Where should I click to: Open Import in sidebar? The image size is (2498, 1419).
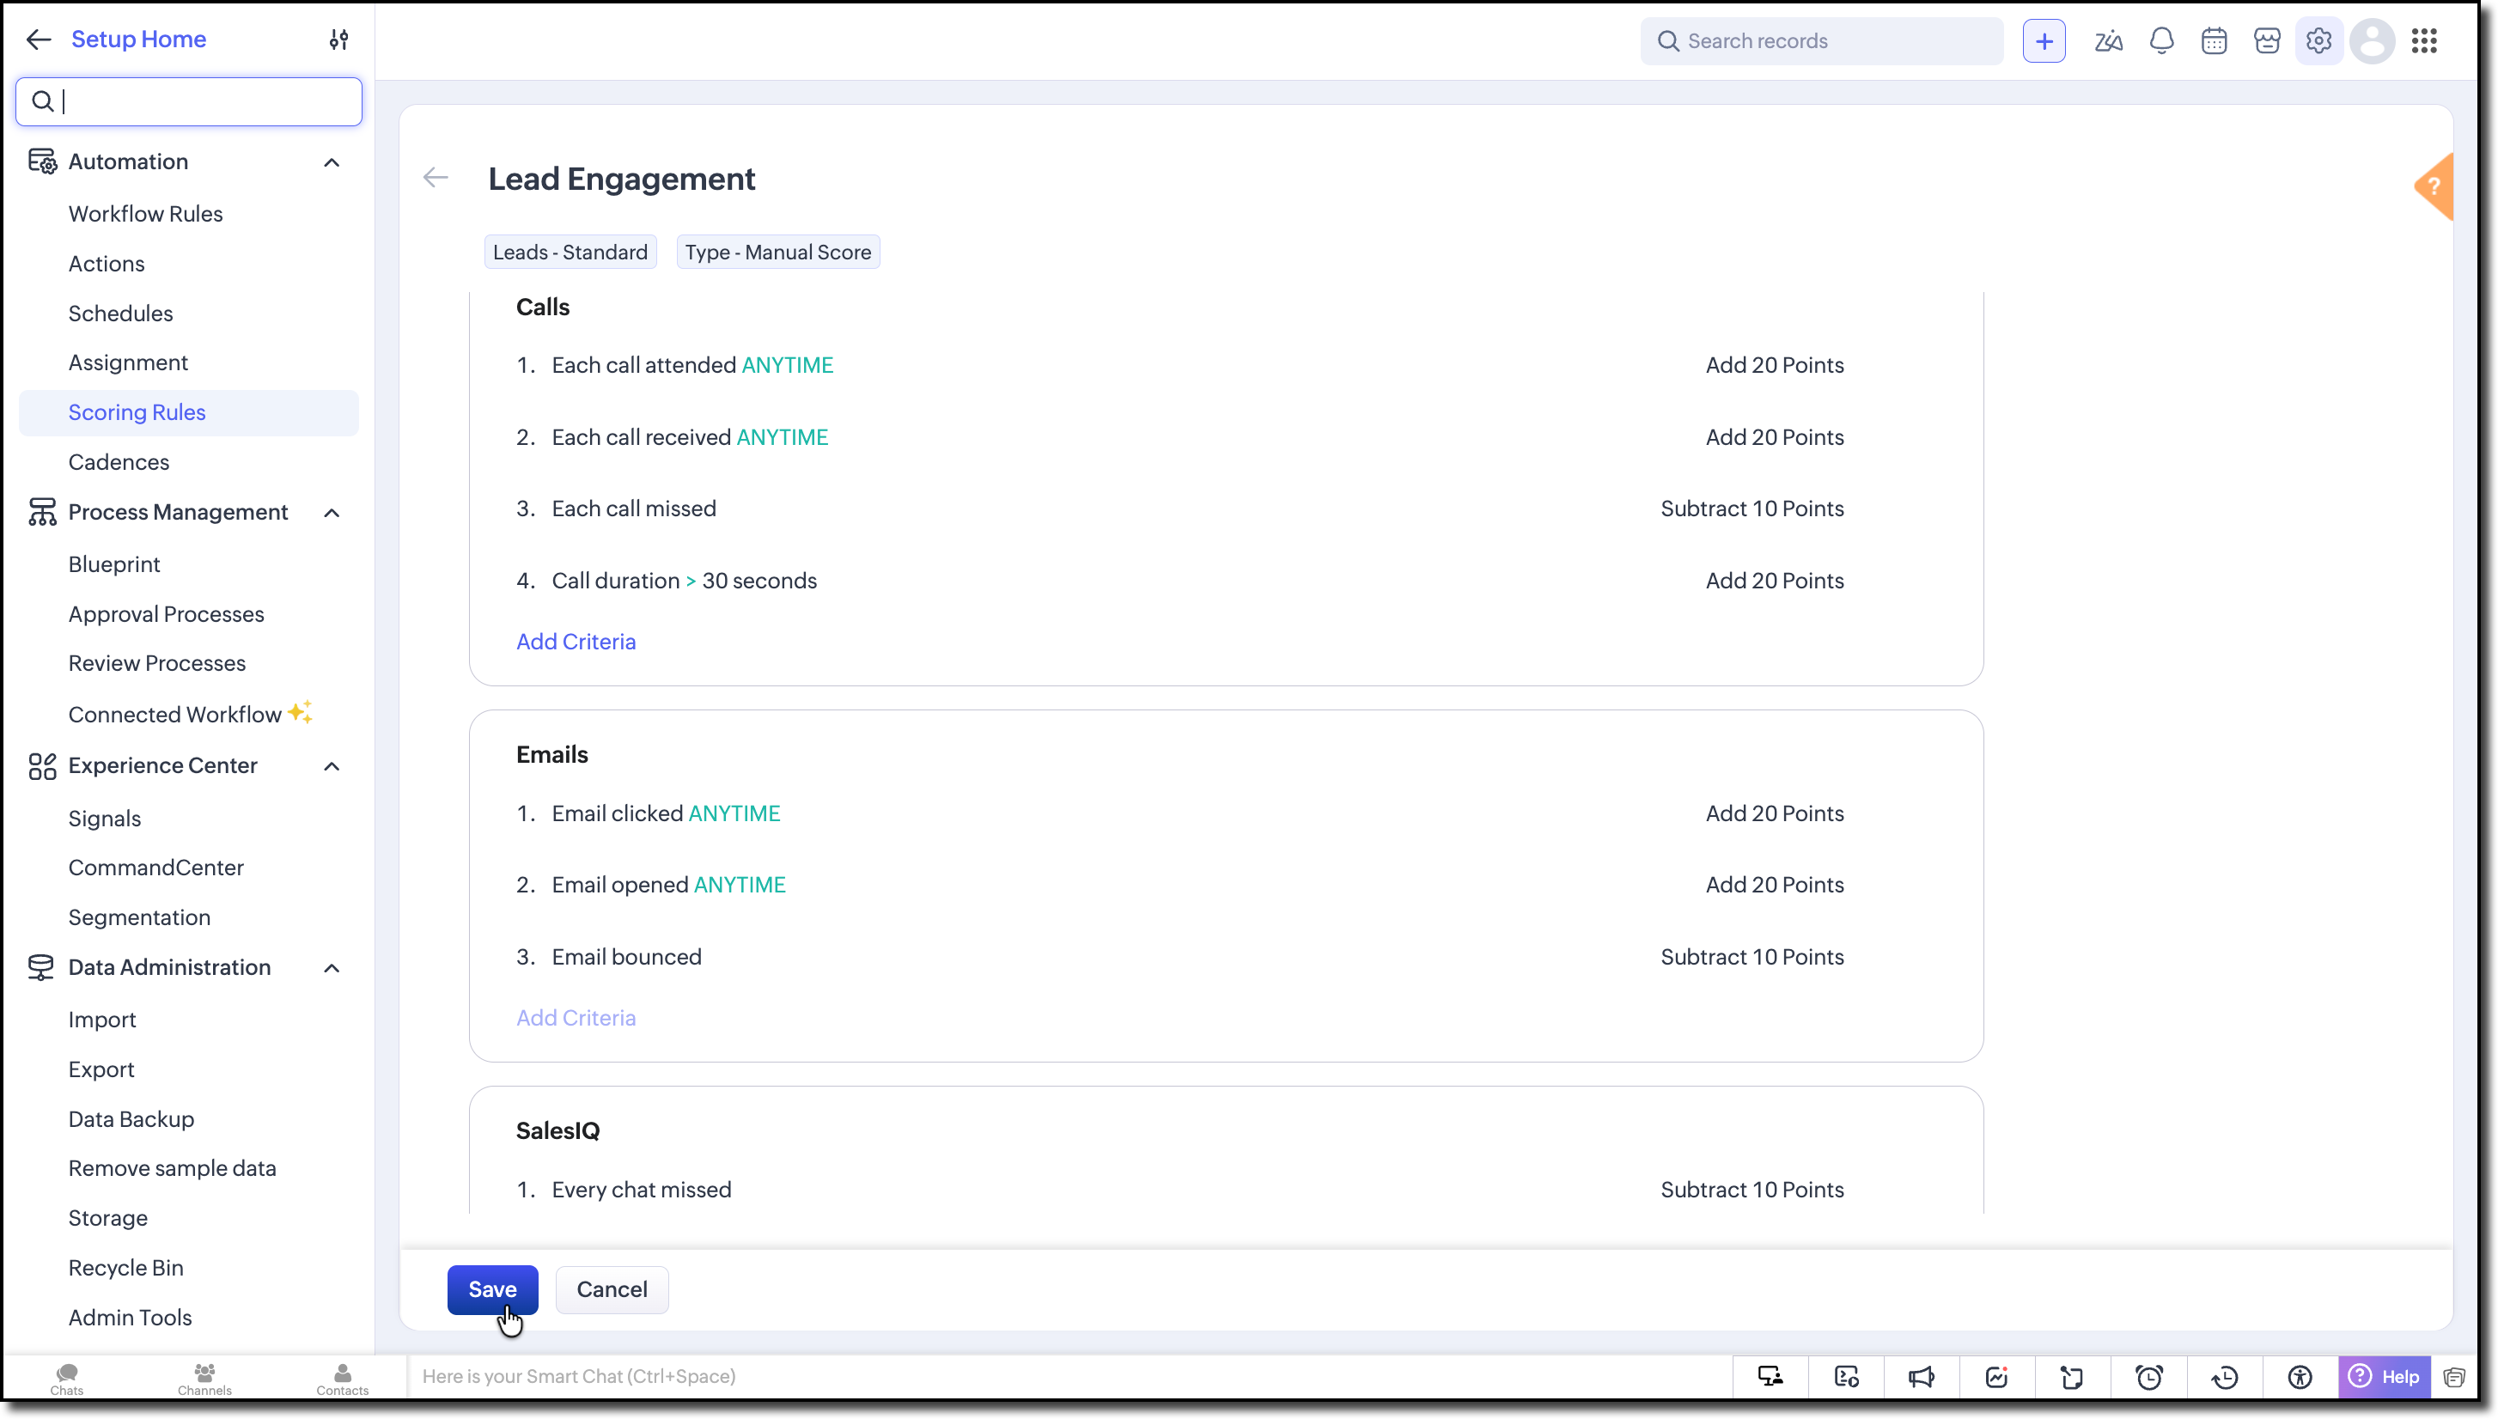(102, 1020)
